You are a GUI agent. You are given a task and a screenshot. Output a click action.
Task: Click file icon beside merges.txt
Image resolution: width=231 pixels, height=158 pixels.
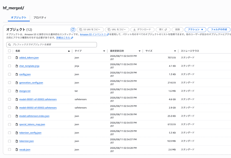pos(17,91)
